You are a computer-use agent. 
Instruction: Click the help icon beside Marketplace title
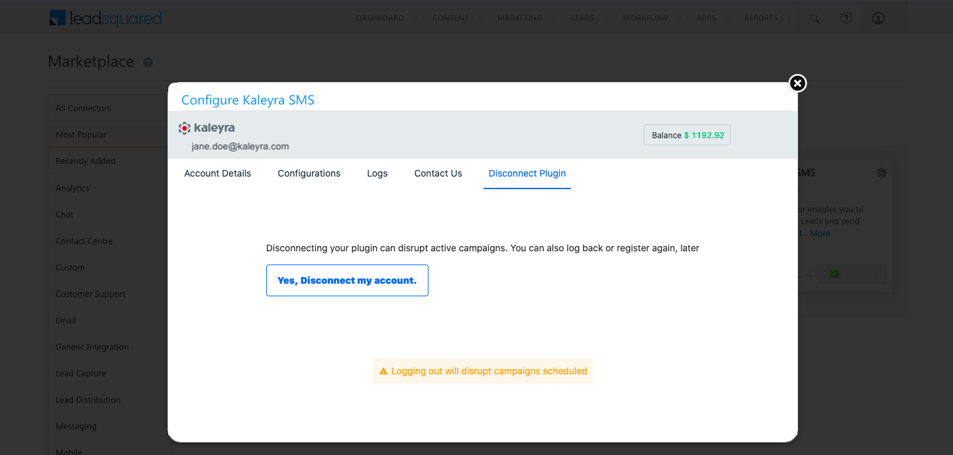(148, 63)
